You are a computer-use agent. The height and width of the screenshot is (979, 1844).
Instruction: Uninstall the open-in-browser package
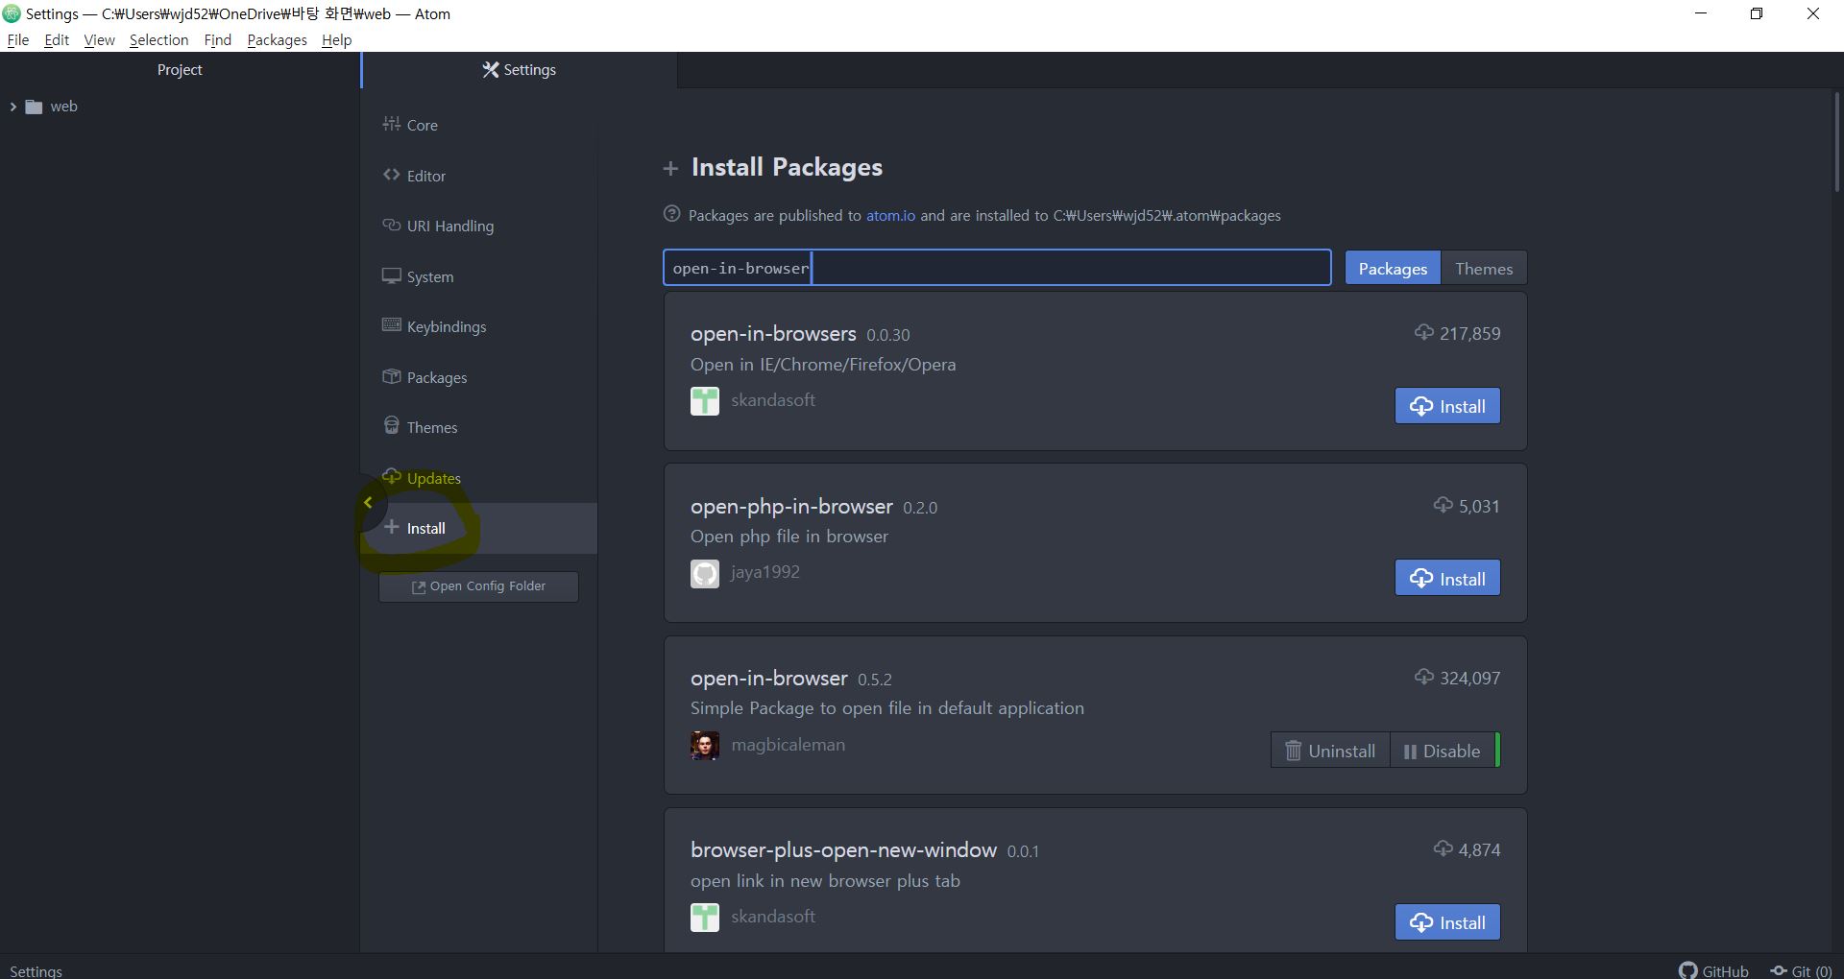pyautogui.click(x=1330, y=751)
